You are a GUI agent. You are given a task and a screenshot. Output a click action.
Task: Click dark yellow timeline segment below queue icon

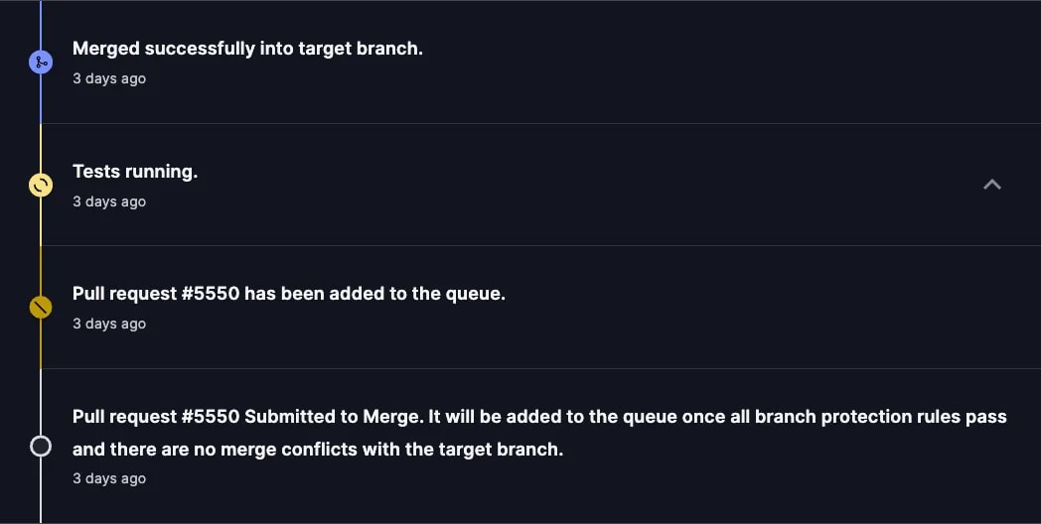pyautogui.click(x=41, y=343)
